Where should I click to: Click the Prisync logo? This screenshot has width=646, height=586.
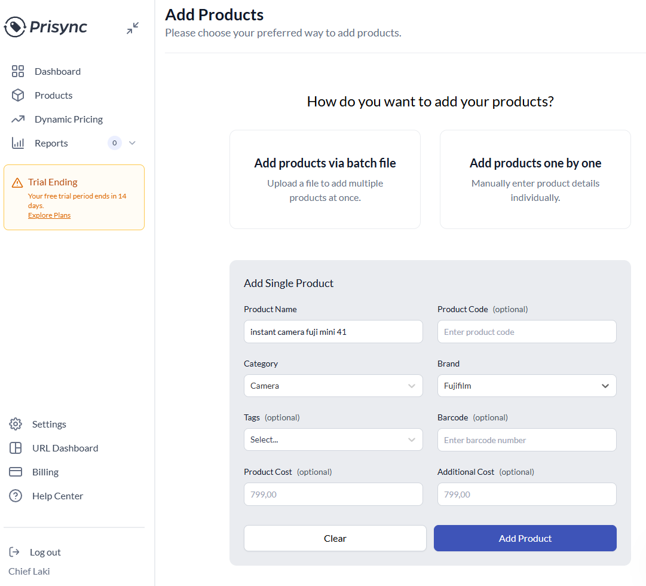(45, 26)
